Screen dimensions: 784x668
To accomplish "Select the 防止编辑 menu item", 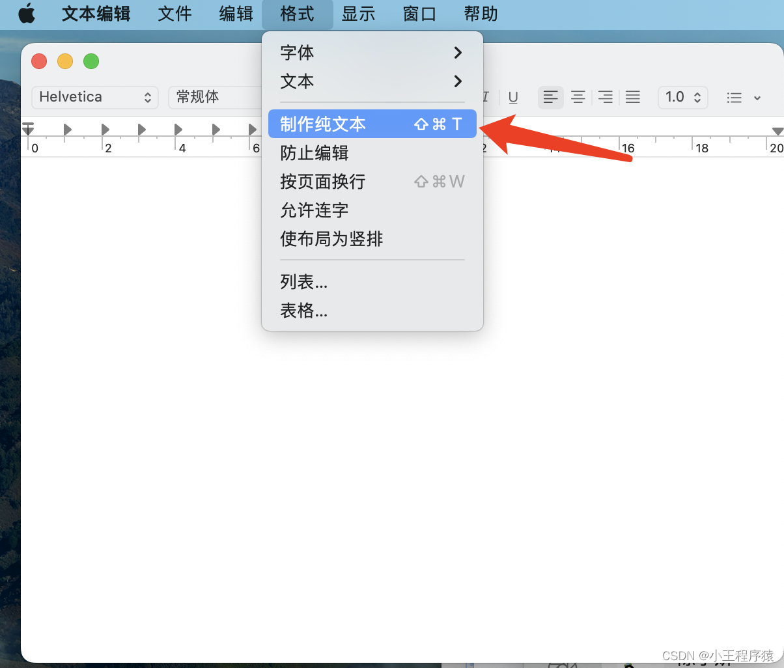I will point(372,153).
